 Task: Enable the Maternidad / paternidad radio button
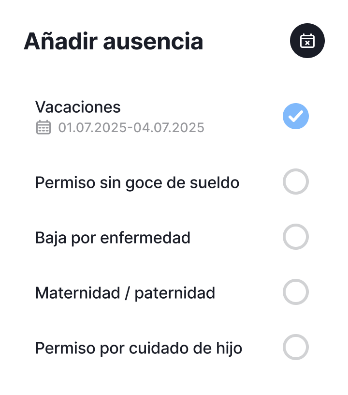(296, 292)
